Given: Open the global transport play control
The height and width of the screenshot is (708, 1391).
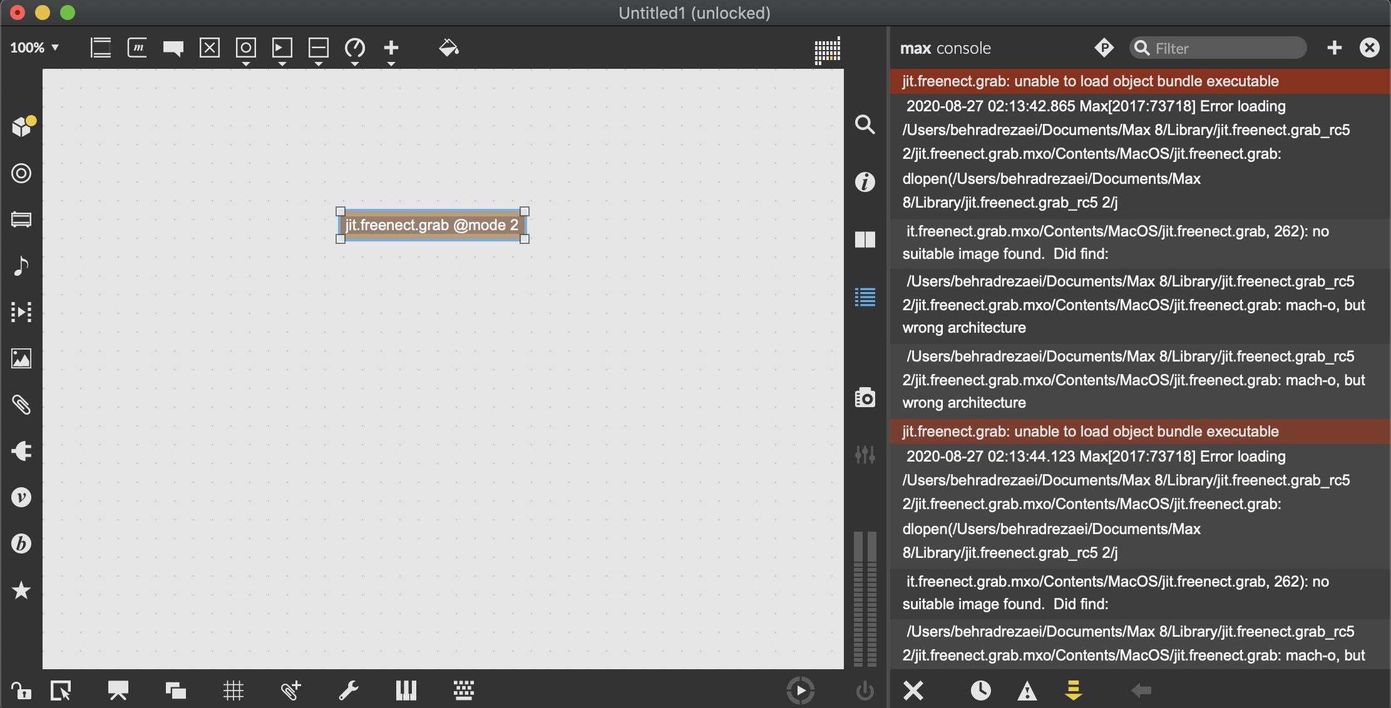Looking at the screenshot, I should [801, 690].
